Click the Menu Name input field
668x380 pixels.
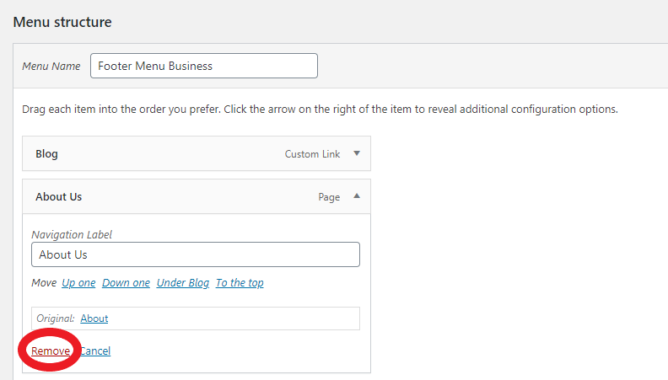pyautogui.click(x=203, y=66)
